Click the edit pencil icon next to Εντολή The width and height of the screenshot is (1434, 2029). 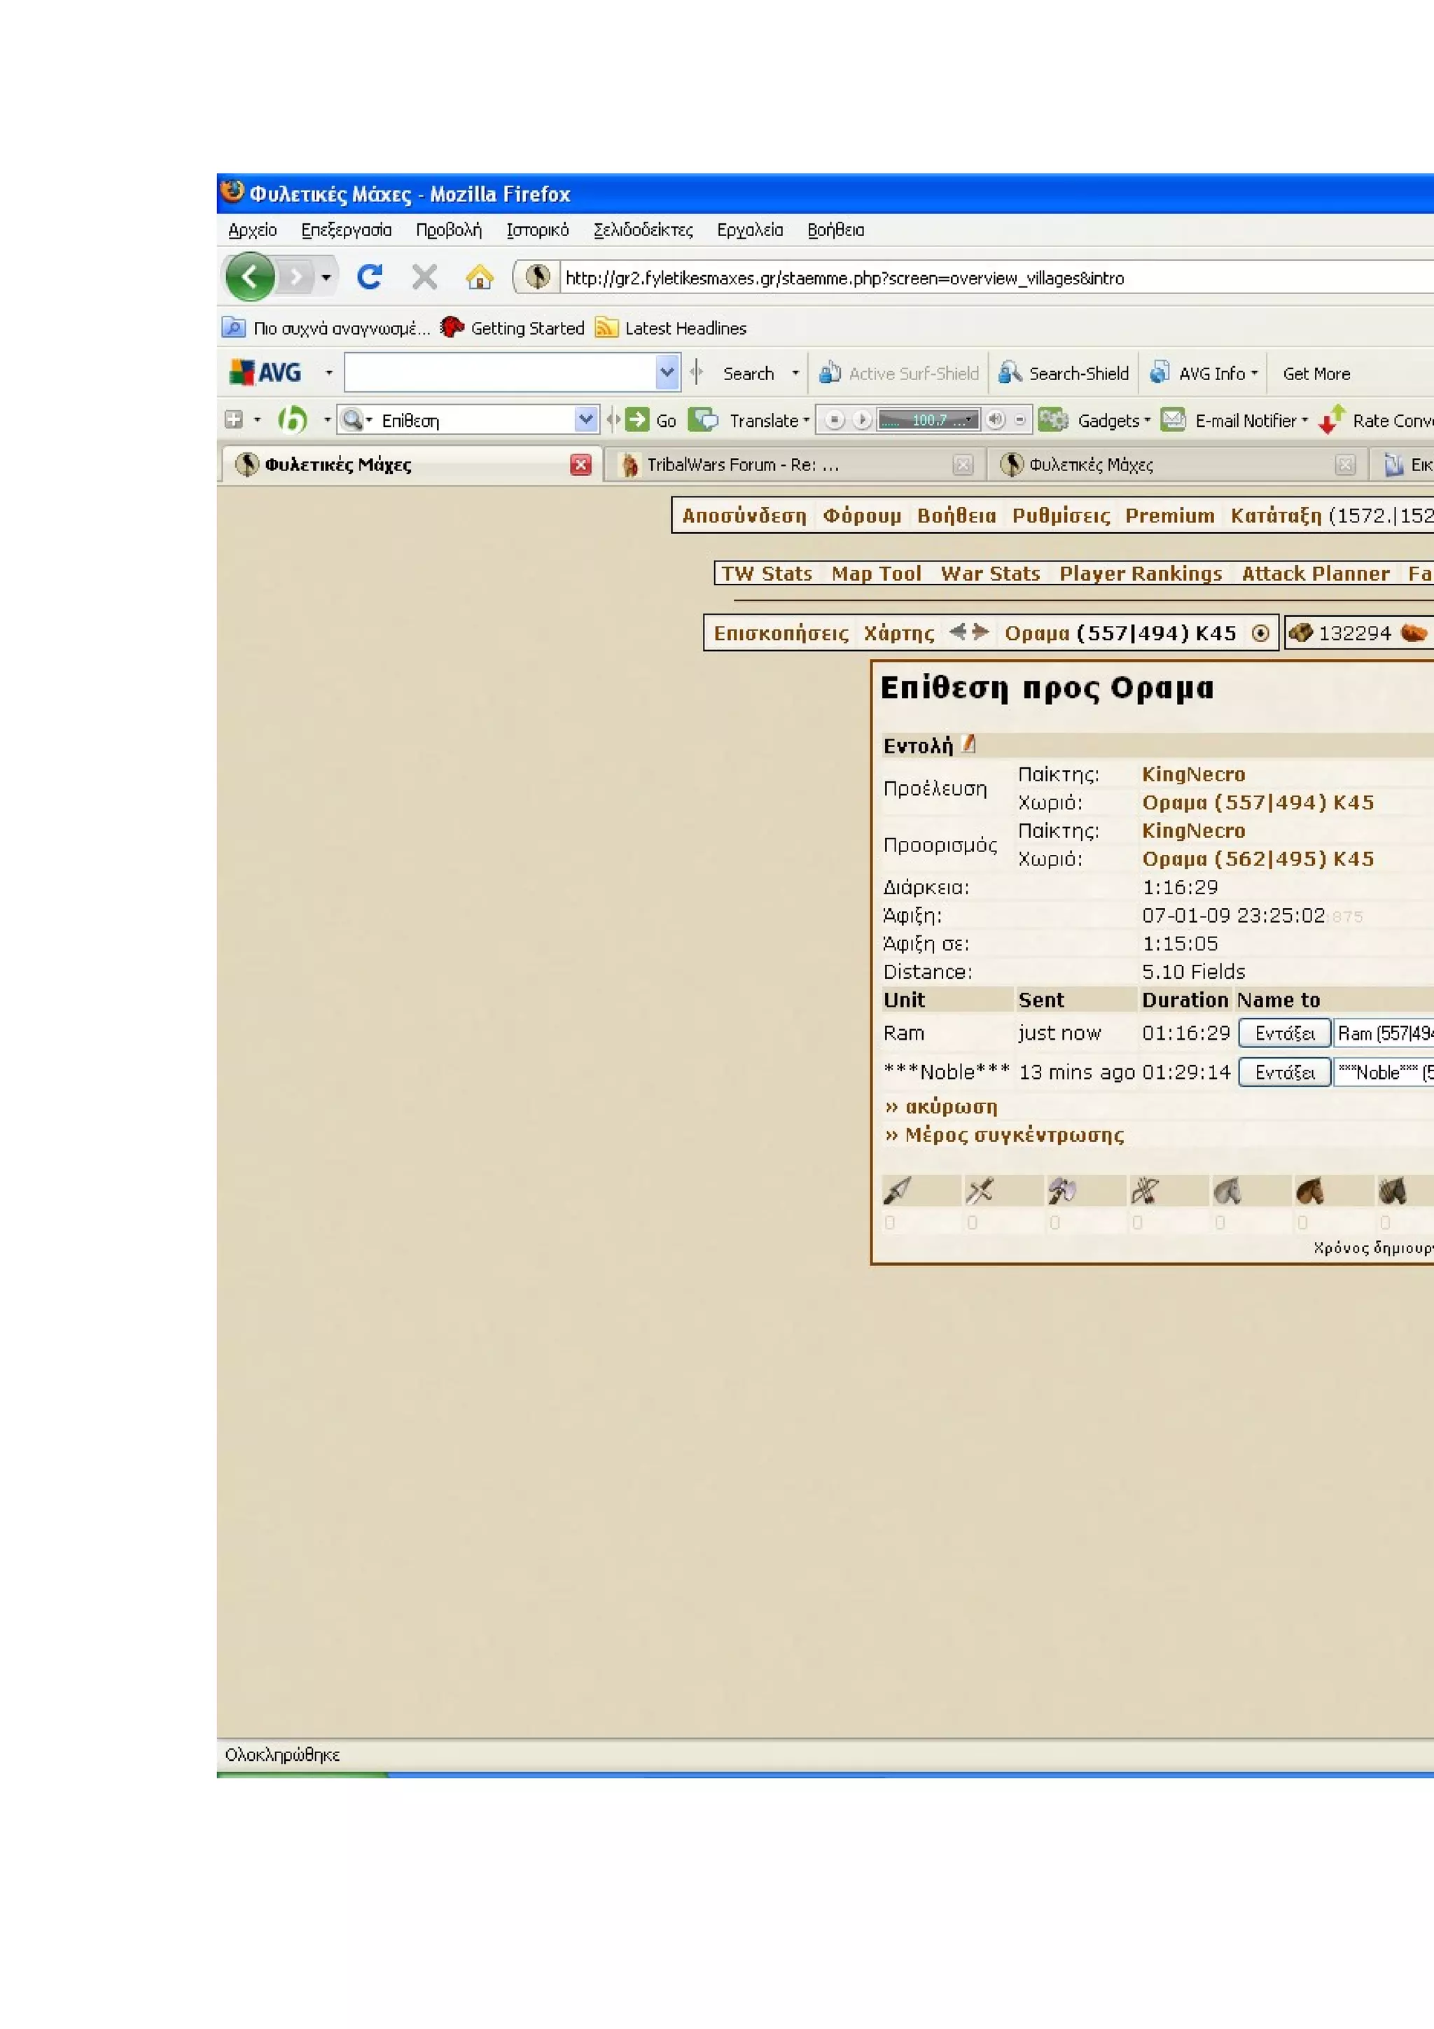coord(968,744)
